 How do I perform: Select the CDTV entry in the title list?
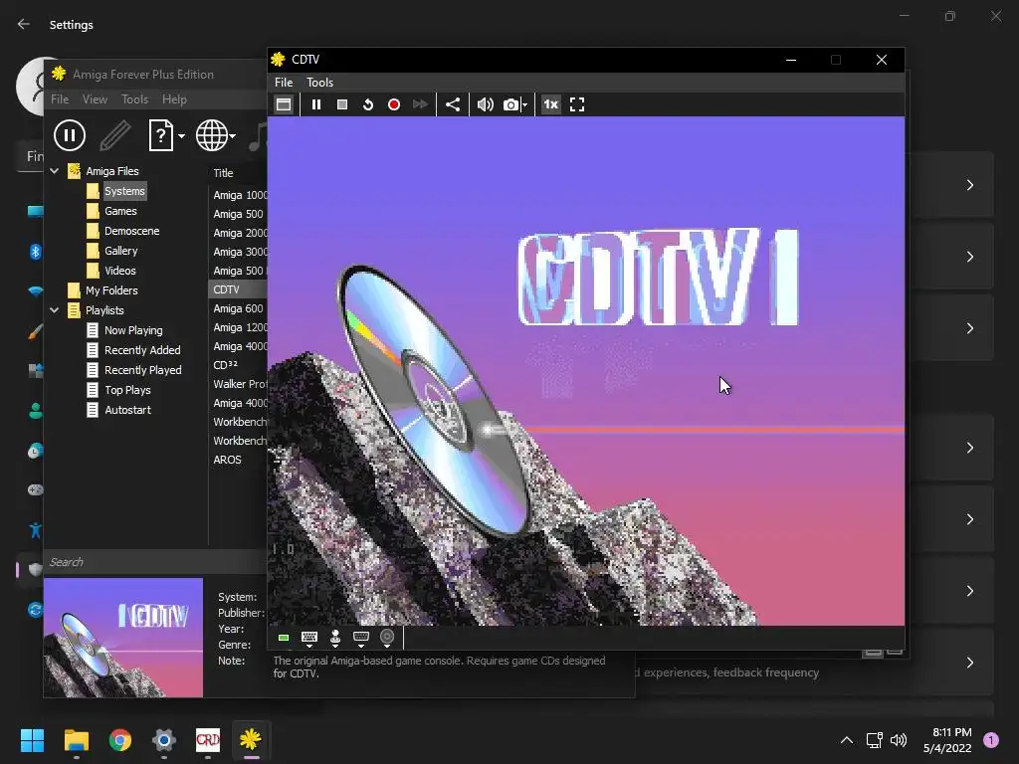[238, 289]
